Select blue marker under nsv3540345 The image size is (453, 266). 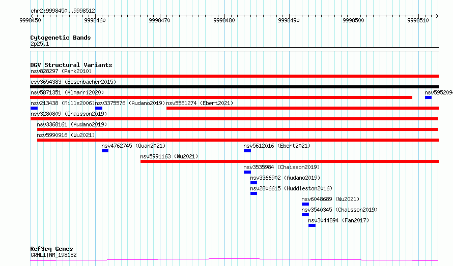point(305,215)
